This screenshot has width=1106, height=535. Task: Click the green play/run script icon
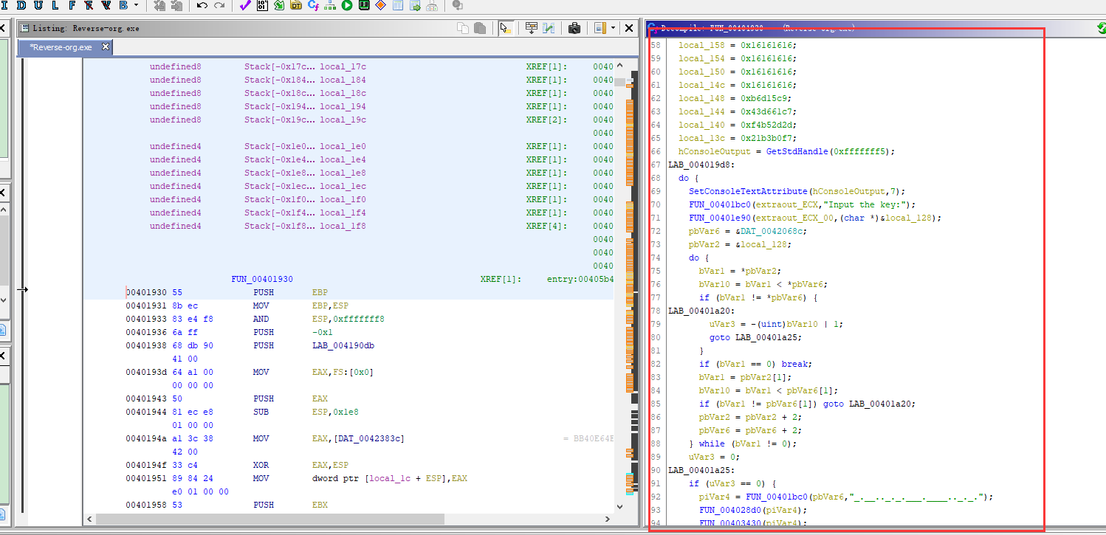pyautogui.click(x=347, y=6)
